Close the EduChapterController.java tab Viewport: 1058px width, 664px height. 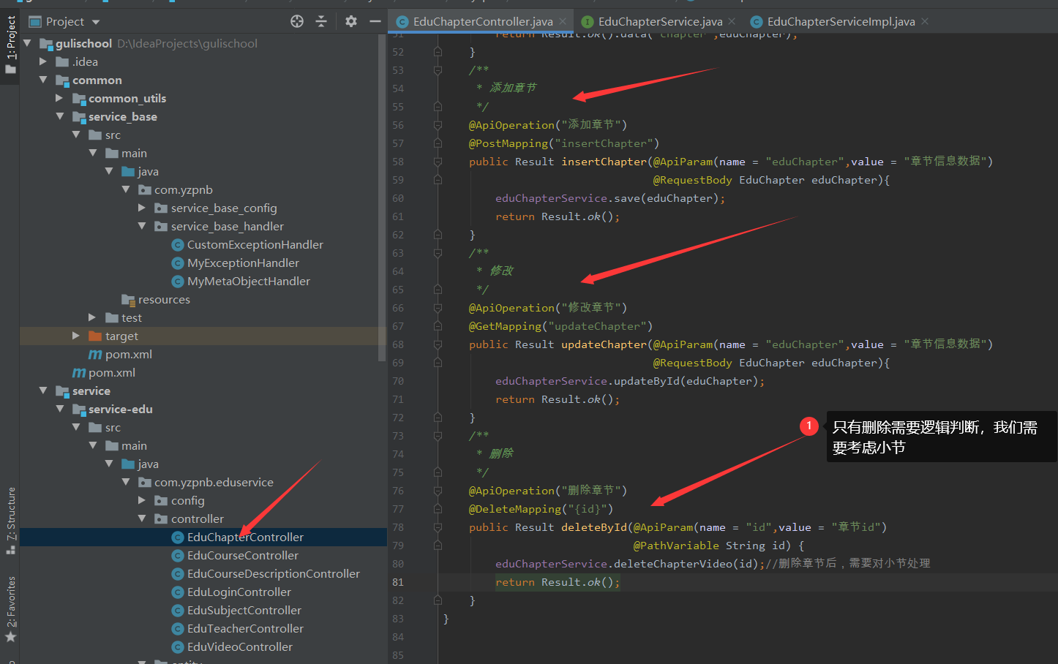pos(563,21)
